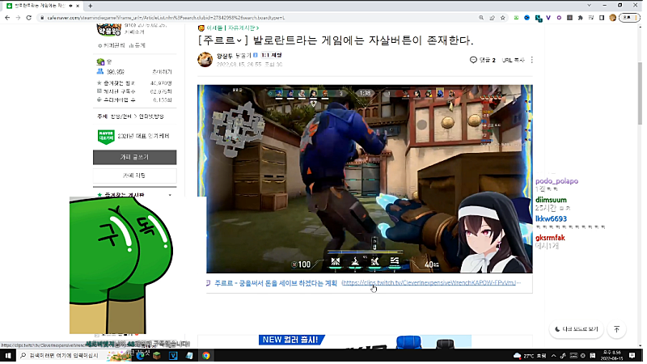647x364 pixels.
Task: Open the tab search chevron
Action: pos(590,6)
